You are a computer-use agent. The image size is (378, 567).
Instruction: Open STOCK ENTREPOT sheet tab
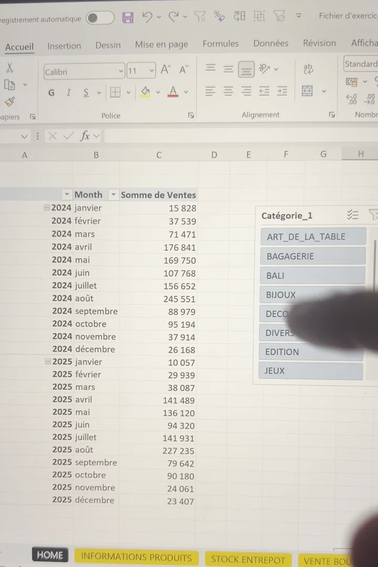coord(248,560)
